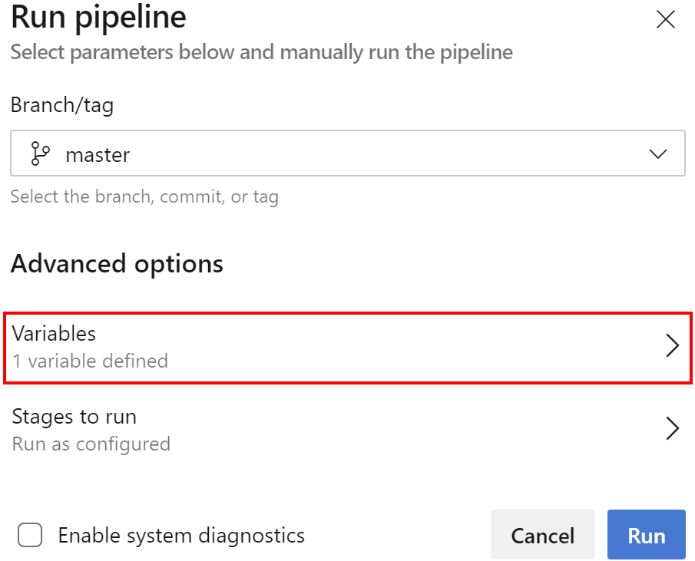
Task: Click the Enable system diagnostics label
Action: pyautogui.click(x=181, y=535)
